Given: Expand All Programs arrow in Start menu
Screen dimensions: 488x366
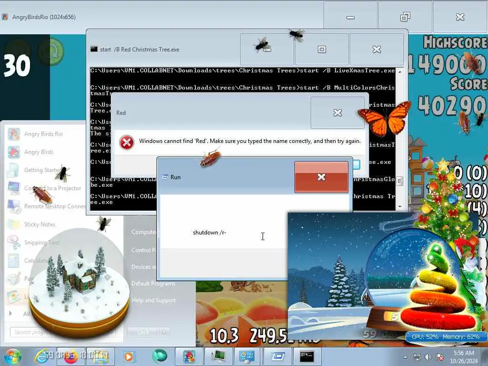Looking at the screenshot, I should (10, 314).
